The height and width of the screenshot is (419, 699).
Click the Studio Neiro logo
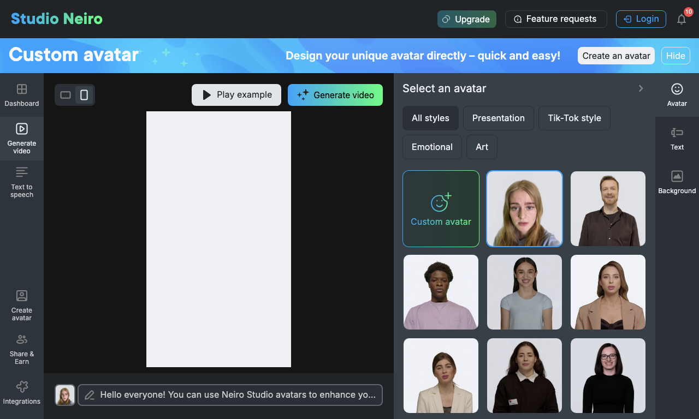[57, 19]
